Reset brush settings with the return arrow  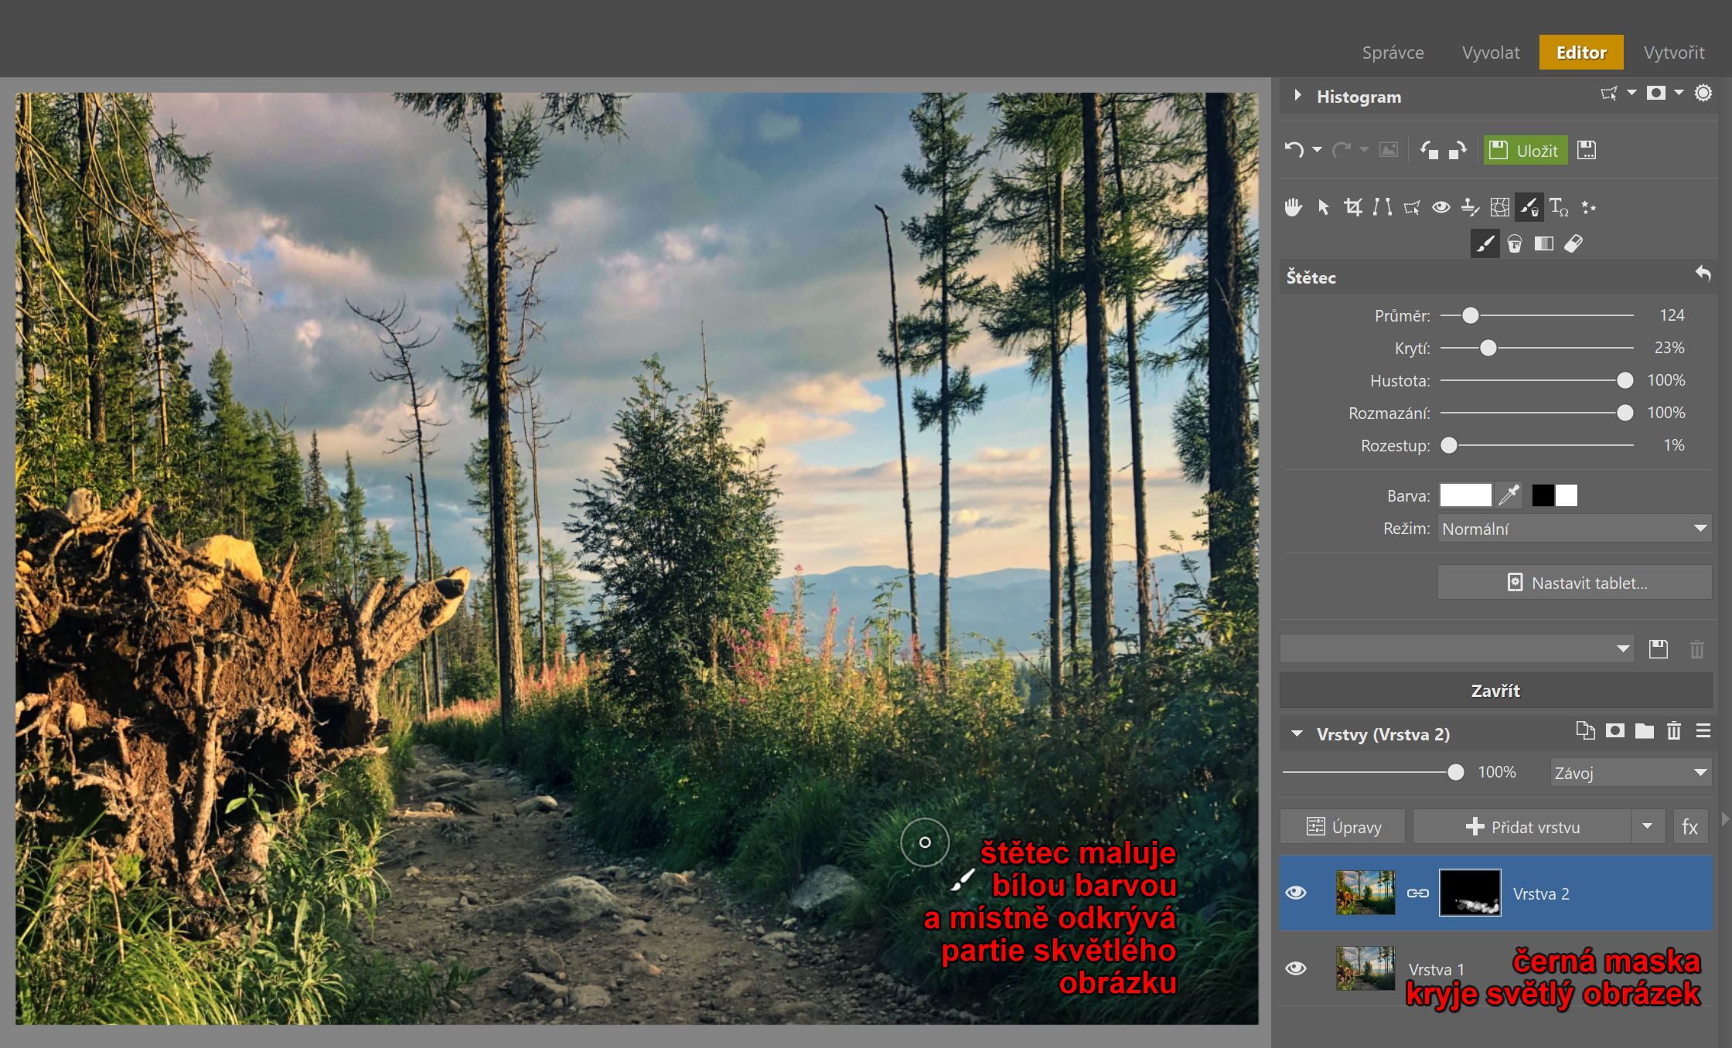(x=1703, y=274)
